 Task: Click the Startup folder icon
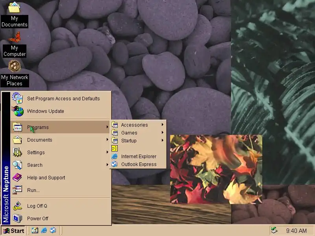pos(115,140)
